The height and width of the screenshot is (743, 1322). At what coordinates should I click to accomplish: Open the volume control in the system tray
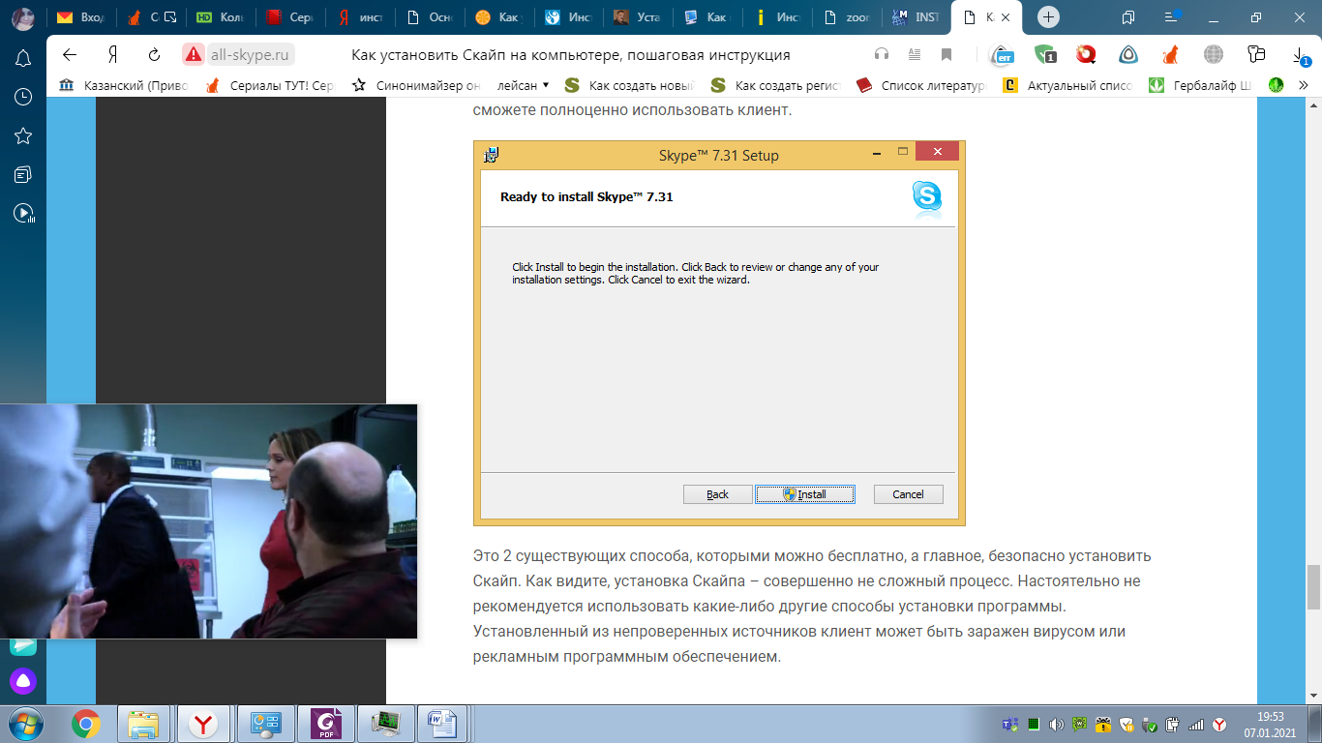1057,725
